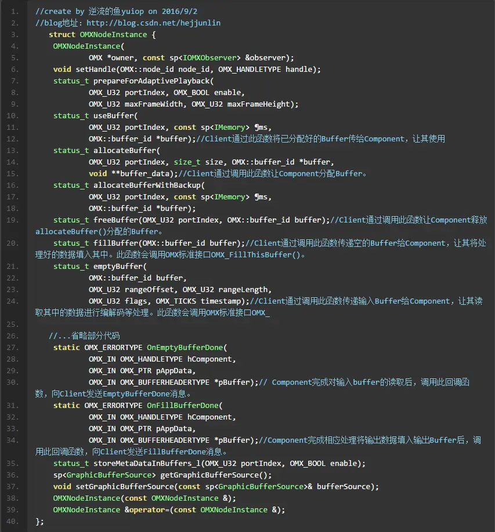The image size is (495, 532).
Task: Click OnFillBufferDone callback name
Action: [182, 406]
